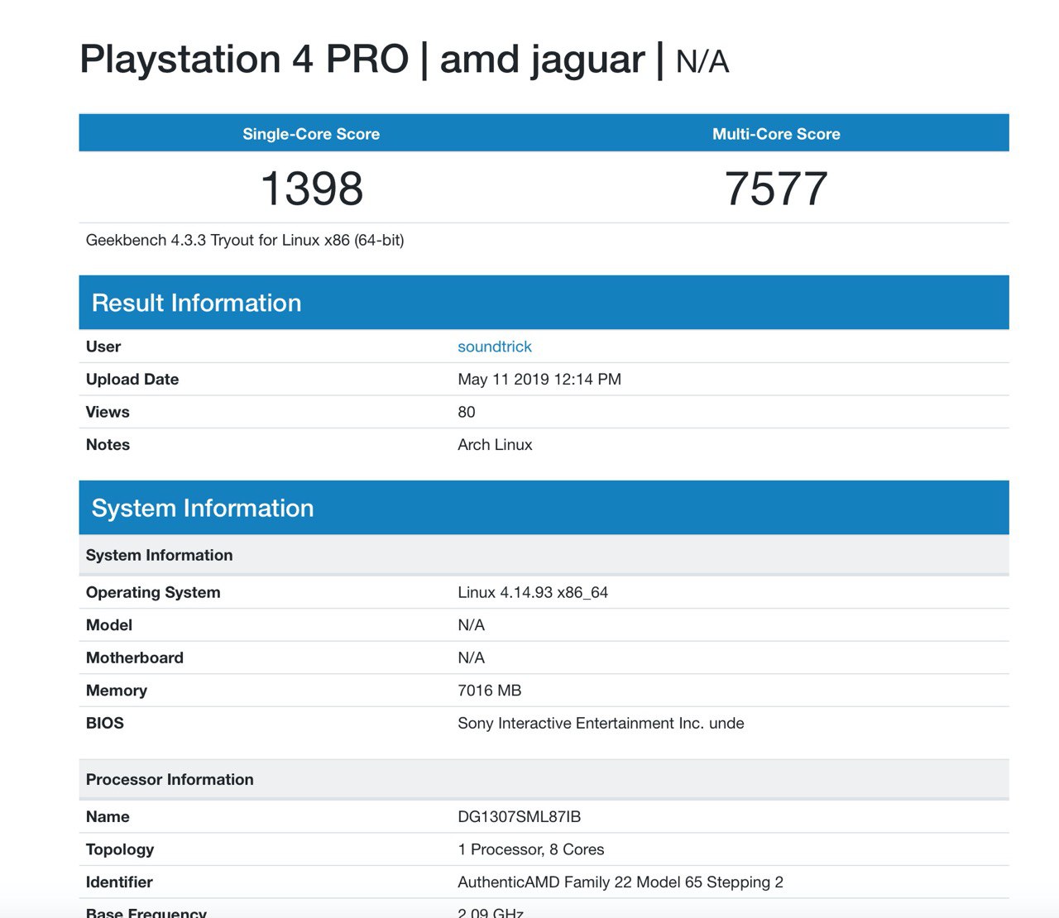This screenshot has height=918, width=1059.
Task: Select BIOS value 'Sony Interactive Entertainment Inc. unde'
Action: coord(601,723)
